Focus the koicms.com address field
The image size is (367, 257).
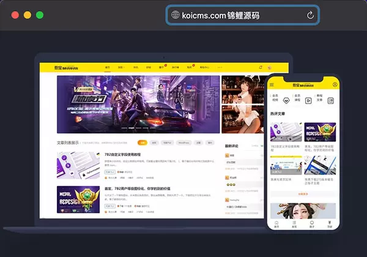point(243,15)
